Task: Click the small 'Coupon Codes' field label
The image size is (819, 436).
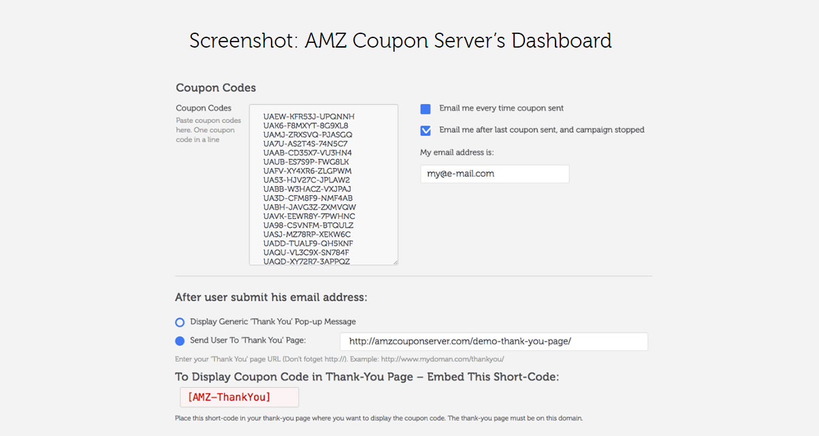Action: click(204, 108)
